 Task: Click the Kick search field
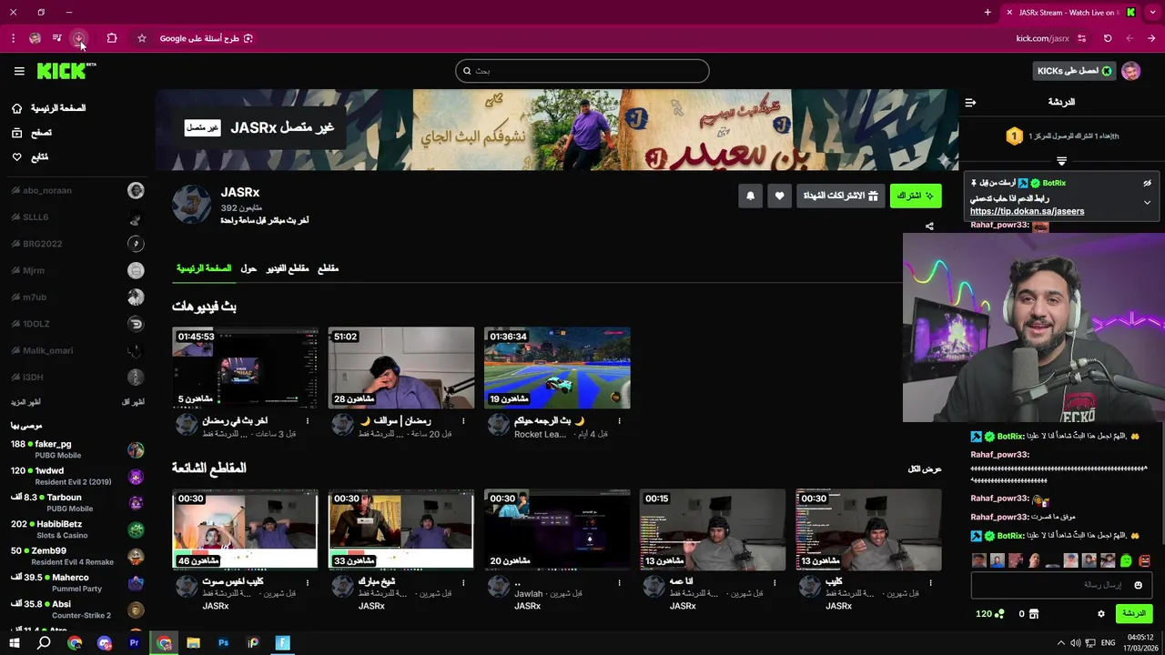tap(582, 71)
